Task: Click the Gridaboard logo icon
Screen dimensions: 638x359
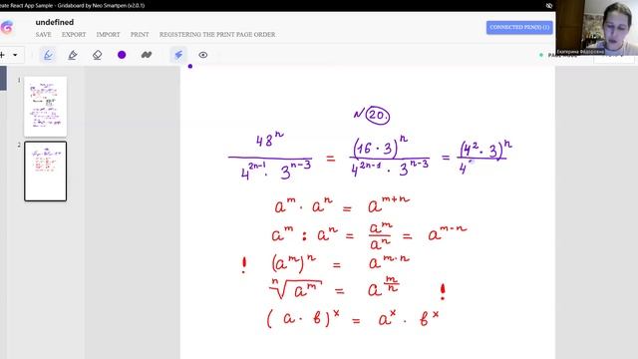Action: 6,28
